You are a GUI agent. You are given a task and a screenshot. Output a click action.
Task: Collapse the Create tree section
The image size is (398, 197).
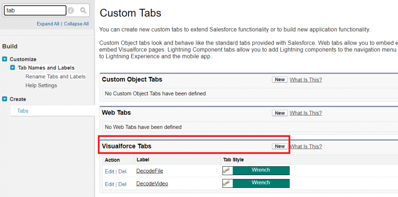pyautogui.click(x=4, y=99)
